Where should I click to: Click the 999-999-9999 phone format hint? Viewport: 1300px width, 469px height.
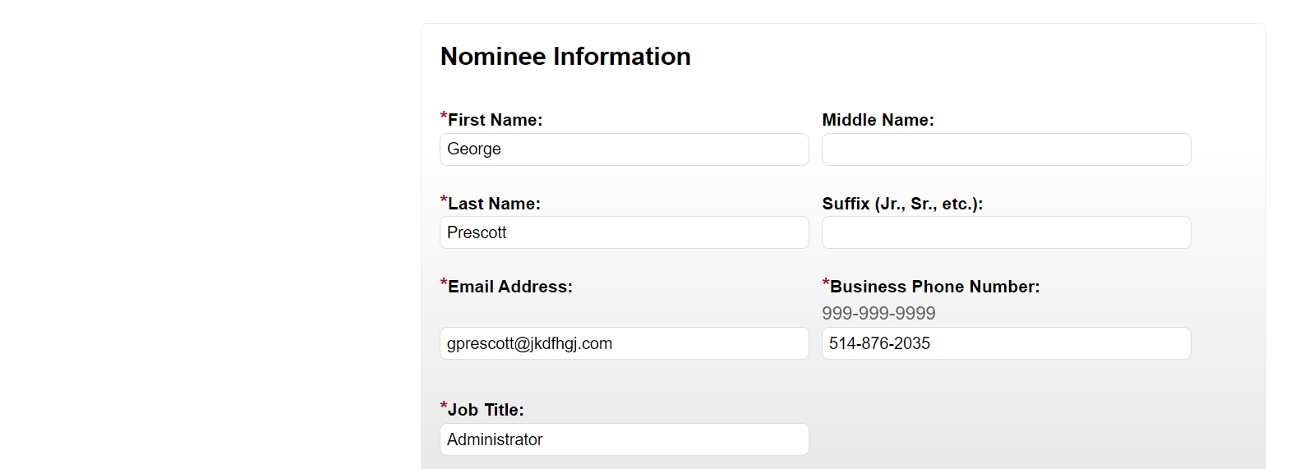(878, 313)
